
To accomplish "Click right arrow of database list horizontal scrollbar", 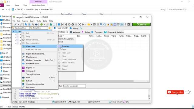I will coord(148,81).
